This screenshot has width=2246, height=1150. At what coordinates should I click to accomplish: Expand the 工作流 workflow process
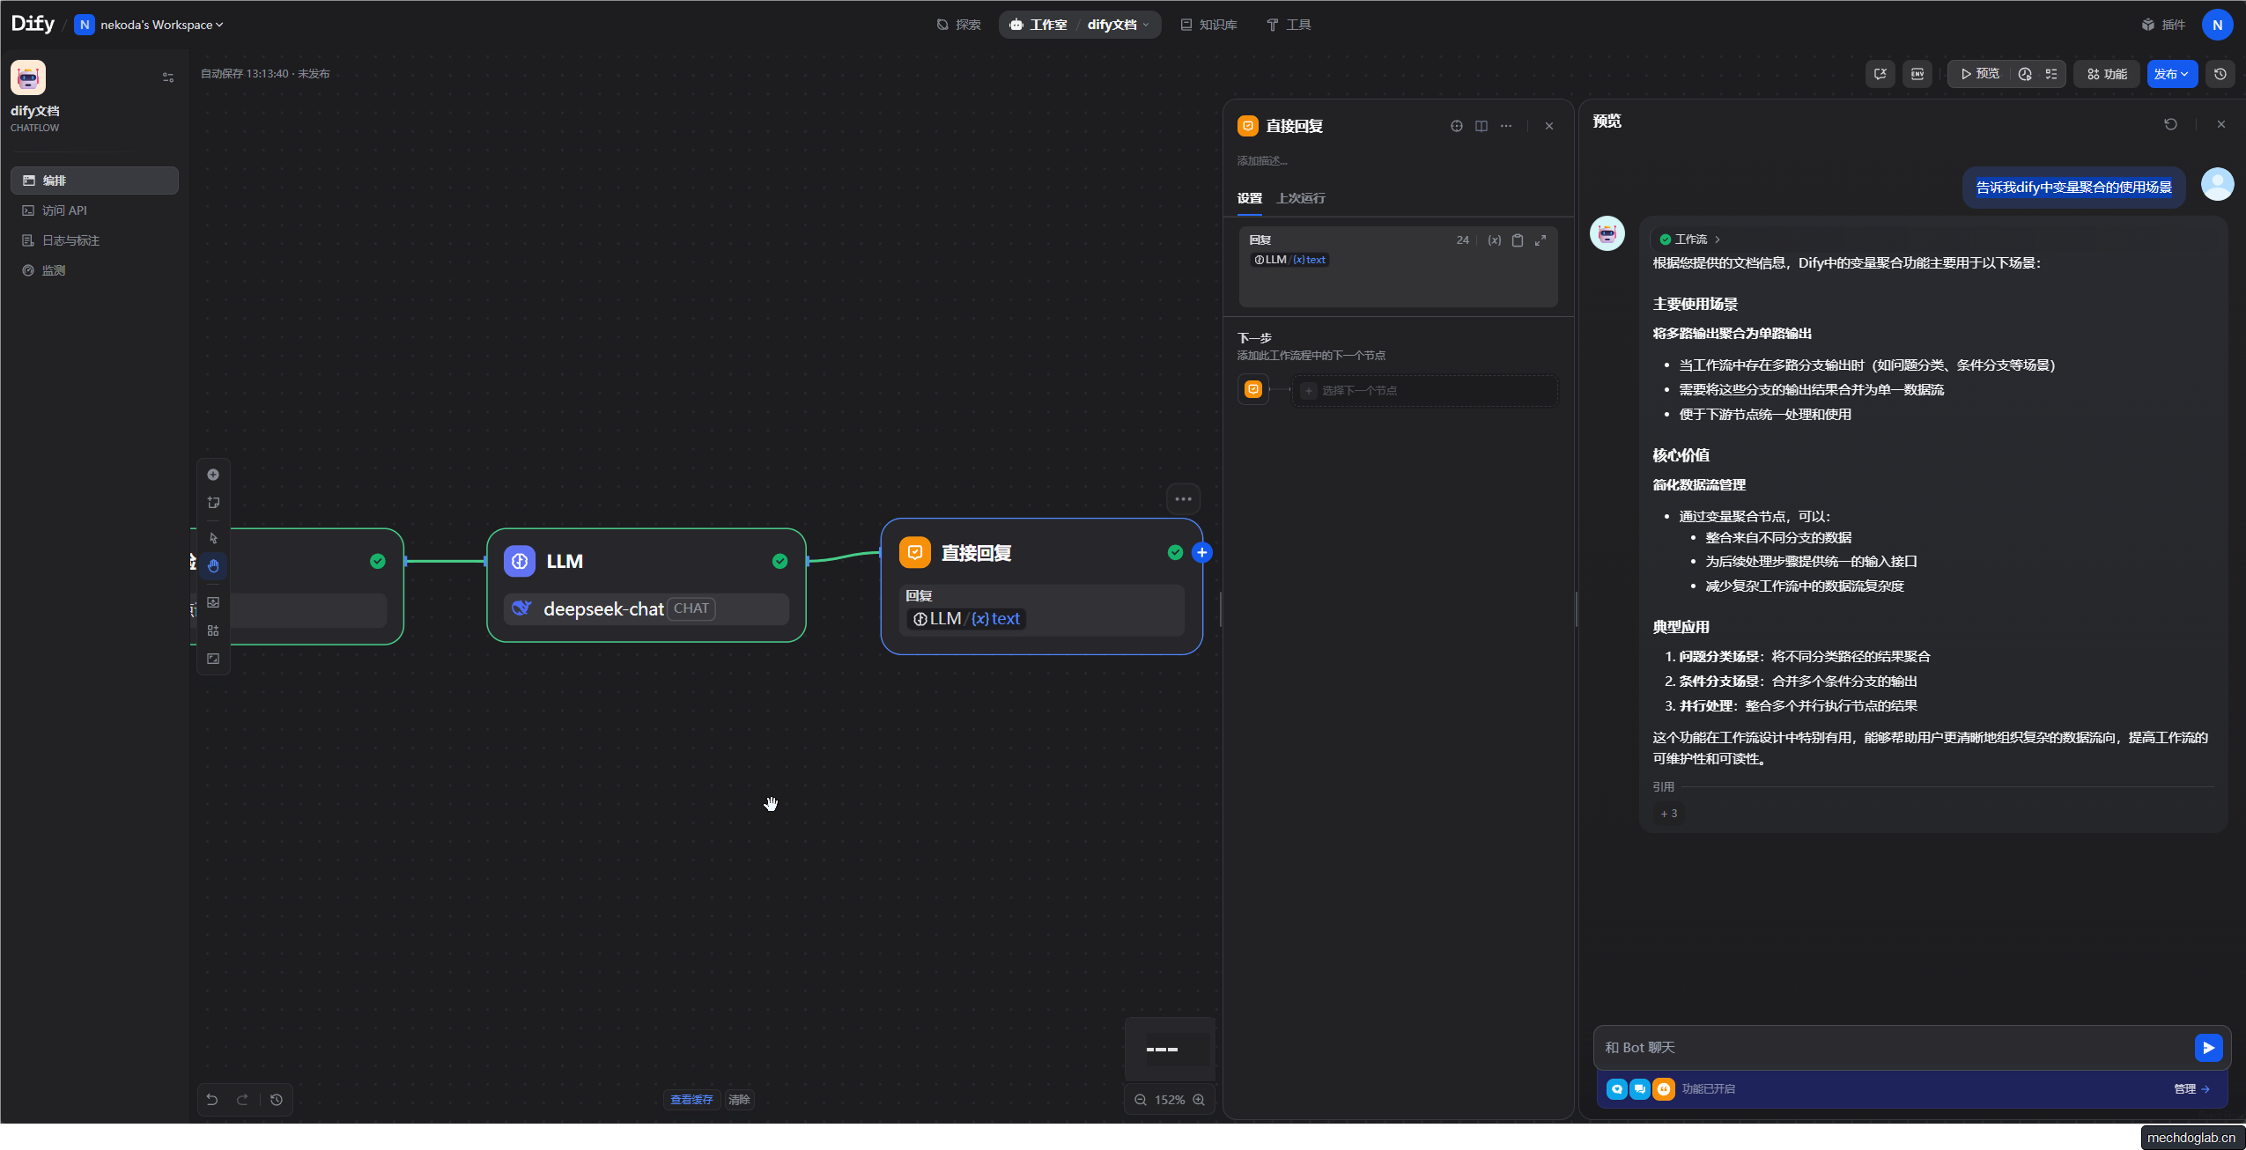(1690, 240)
